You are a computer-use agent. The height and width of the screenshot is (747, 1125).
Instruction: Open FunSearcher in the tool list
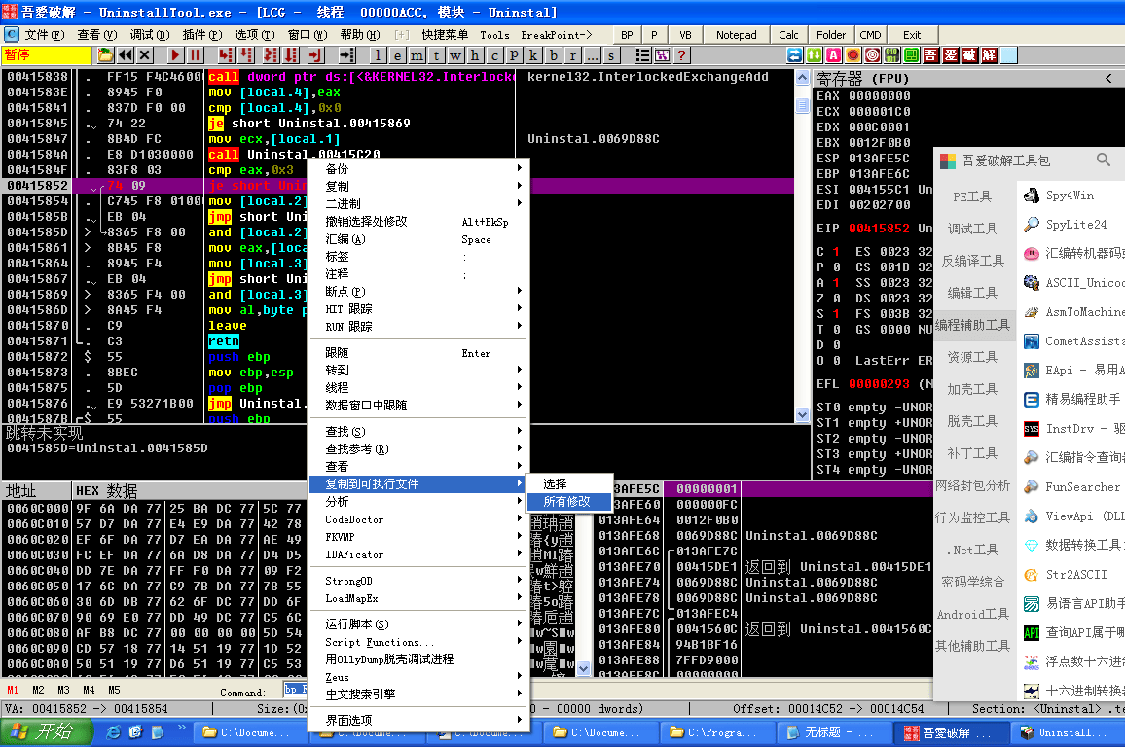(1071, 486)
